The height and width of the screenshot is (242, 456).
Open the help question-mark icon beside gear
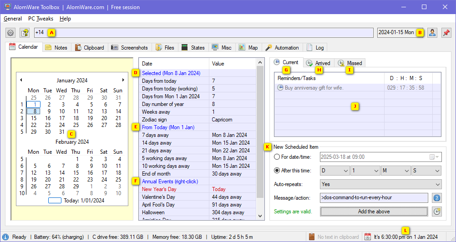[24, 33]
